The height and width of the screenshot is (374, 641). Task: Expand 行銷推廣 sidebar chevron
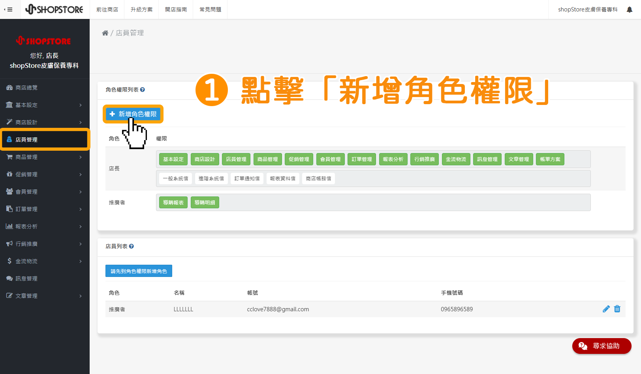tap(81, 244)
